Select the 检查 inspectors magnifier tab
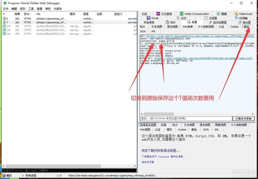 [192, 22]
